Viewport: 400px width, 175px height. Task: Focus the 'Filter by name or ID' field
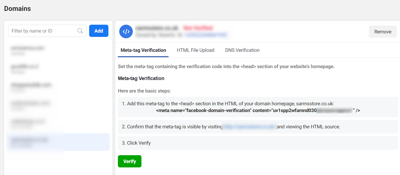pos(43,31)
